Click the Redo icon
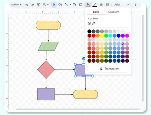The width and height of the screenshot is (151, 115). click(x=32, y=5)
